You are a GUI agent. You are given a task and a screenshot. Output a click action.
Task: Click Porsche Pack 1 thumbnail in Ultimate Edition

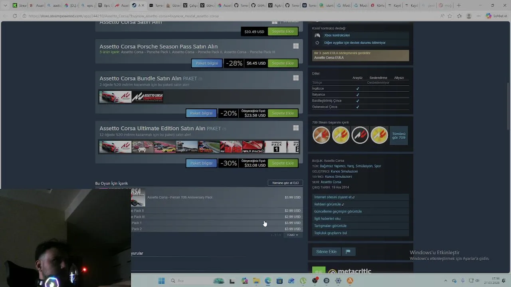pyautogui.click(x=276, y=147)
